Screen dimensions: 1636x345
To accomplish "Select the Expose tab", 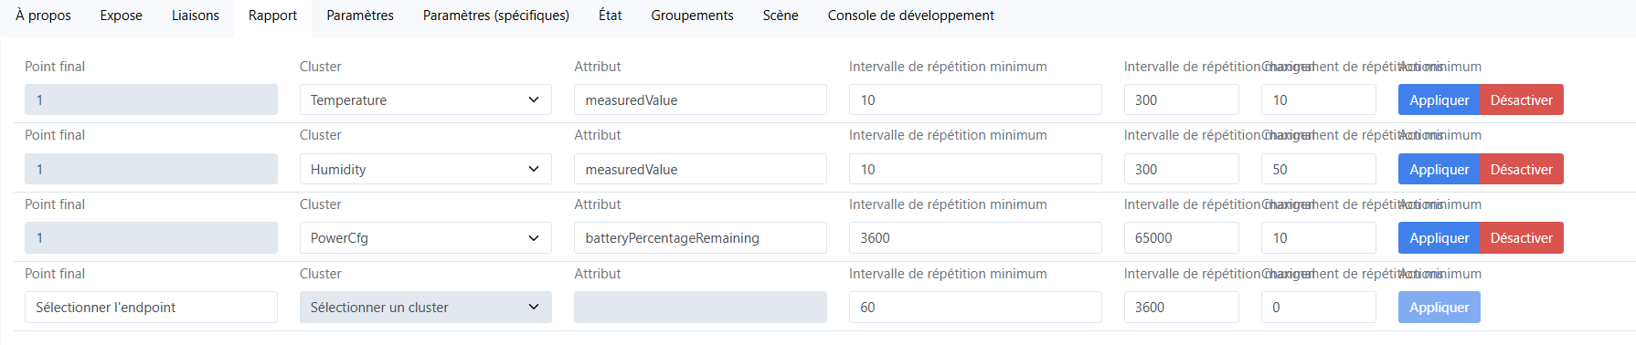I will click(122, 16).
